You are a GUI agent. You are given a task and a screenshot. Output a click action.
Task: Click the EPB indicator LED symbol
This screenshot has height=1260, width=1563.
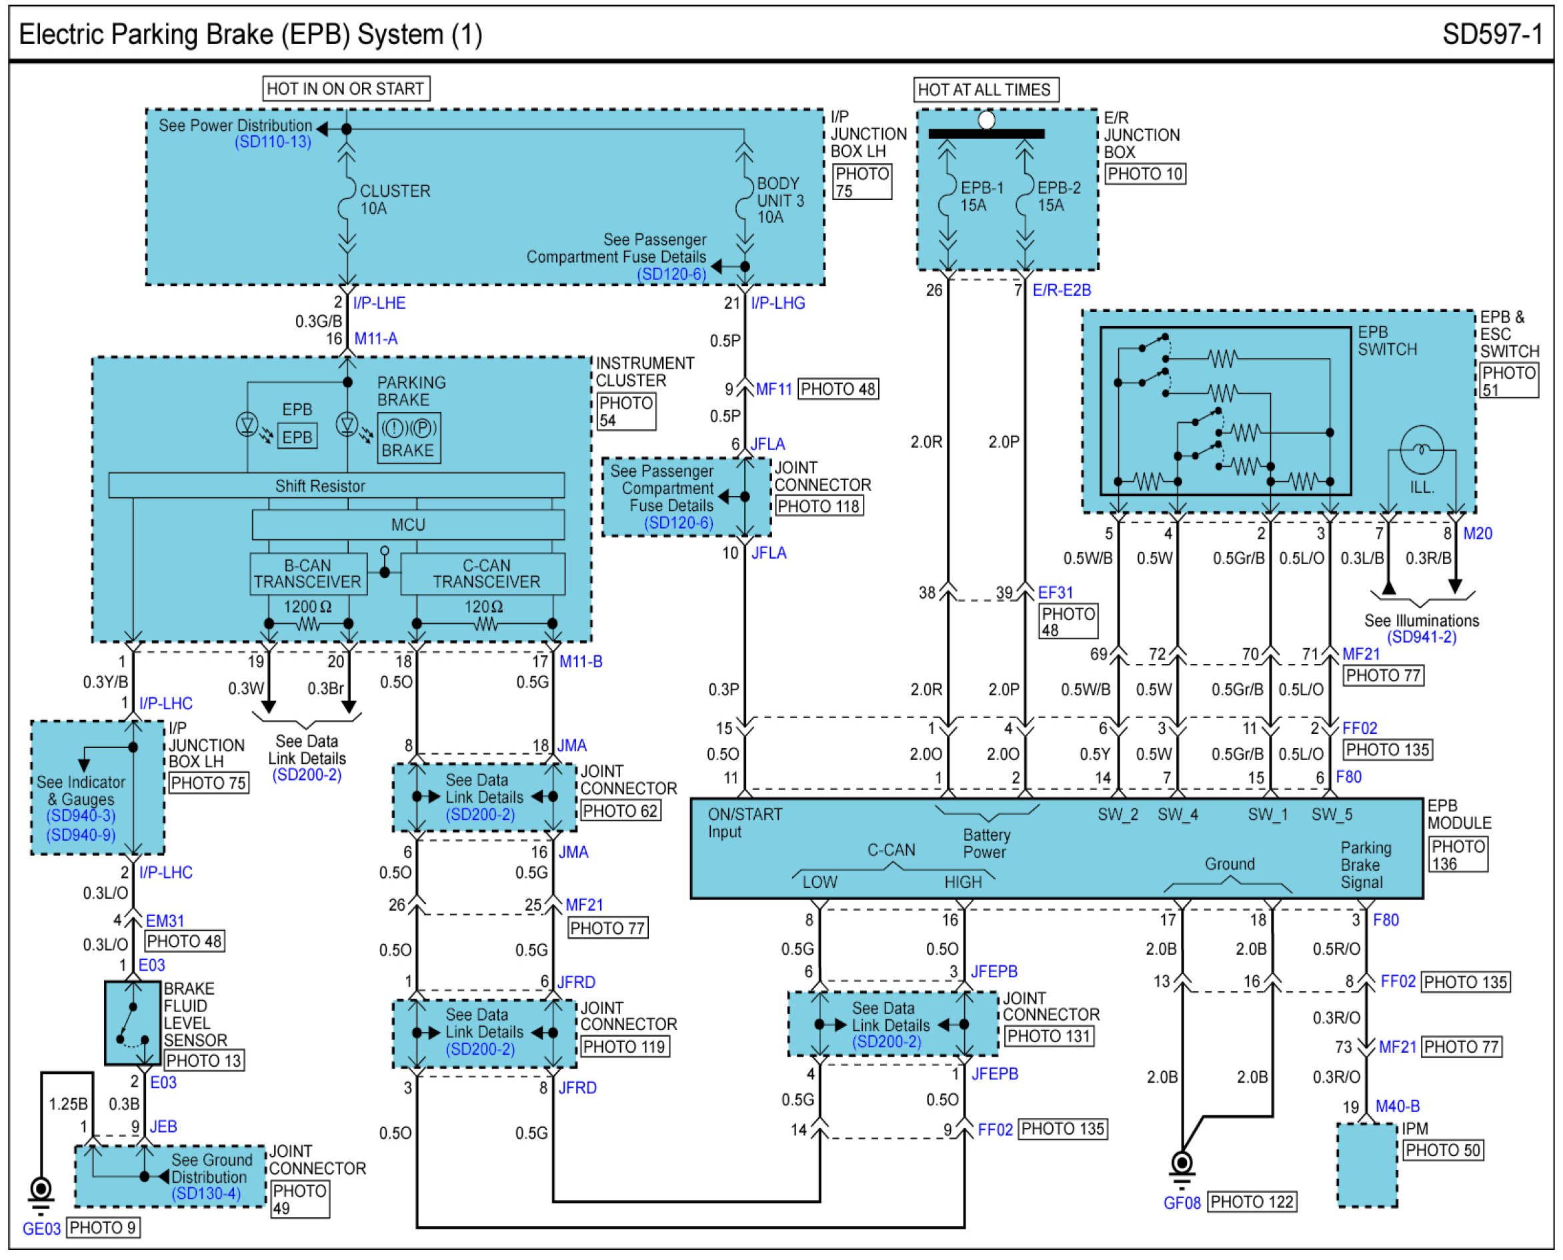click(x=247, y=424)
